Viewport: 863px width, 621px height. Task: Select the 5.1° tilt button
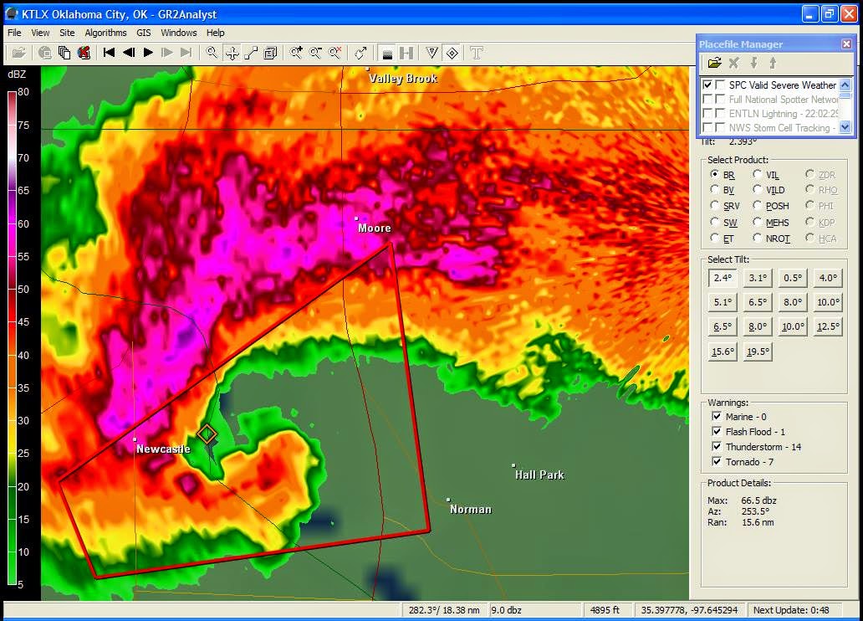pyautogui.click(x=723, y=302)
